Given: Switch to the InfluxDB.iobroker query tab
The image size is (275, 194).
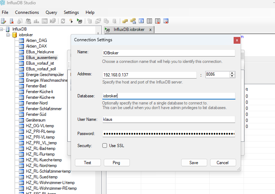Looking at the screenshot, I should 129,29.
